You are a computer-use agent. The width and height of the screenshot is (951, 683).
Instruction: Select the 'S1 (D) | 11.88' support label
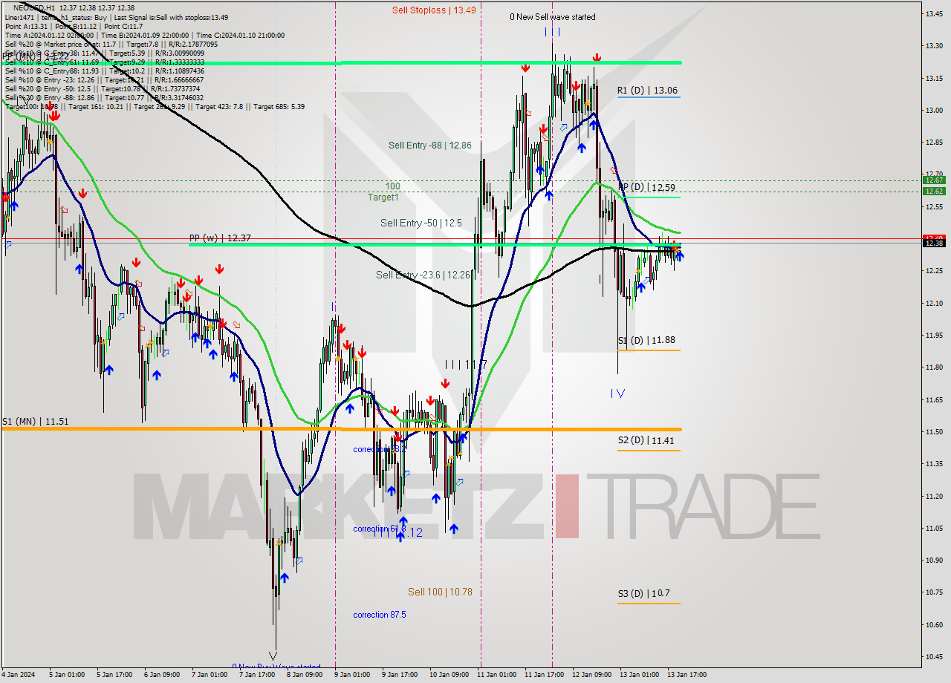(x=646, y=340)
